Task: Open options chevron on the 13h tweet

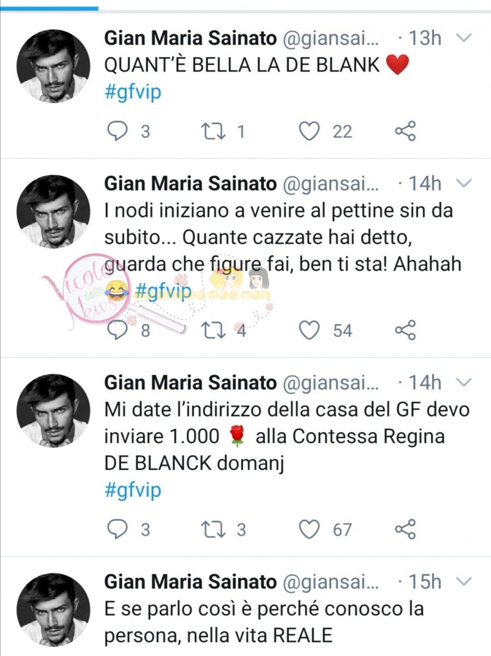Action: coord(463,39)
